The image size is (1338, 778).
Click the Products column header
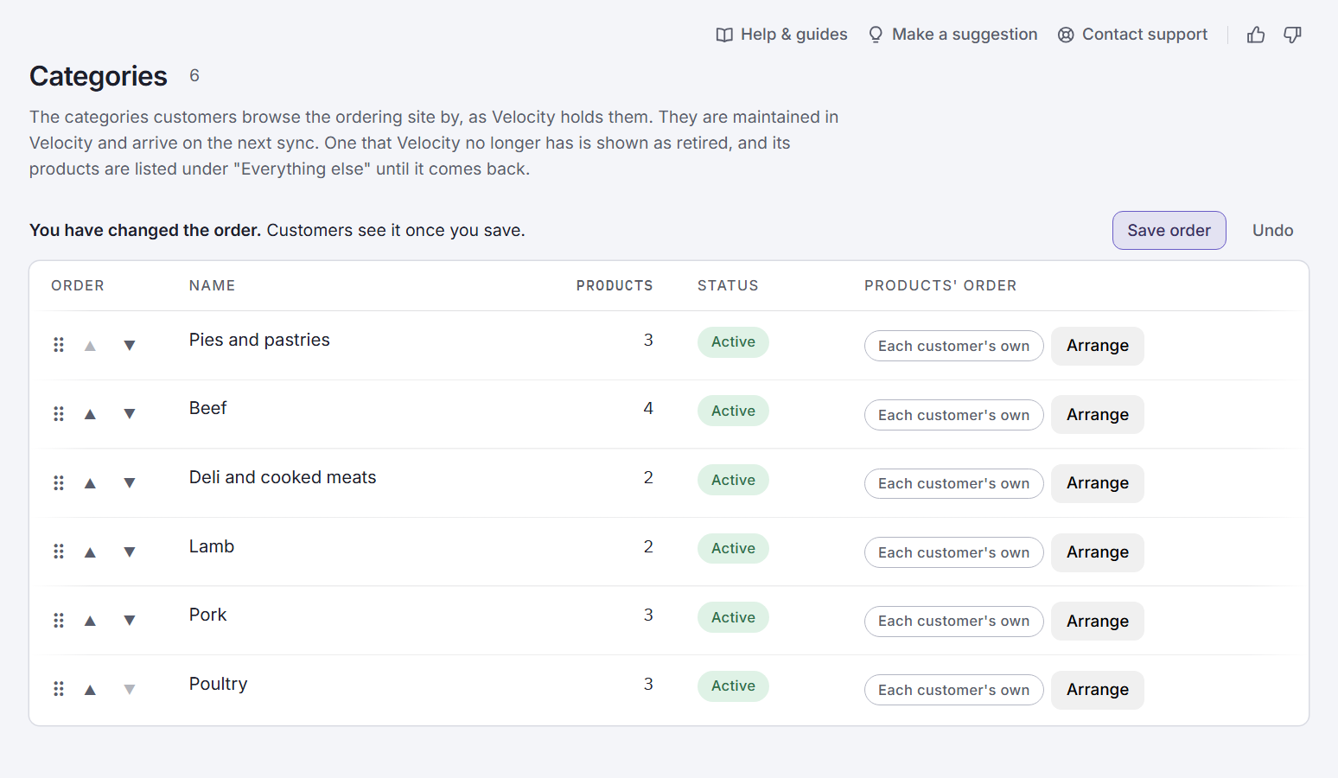pyautogui.click(x=615, y=285)
